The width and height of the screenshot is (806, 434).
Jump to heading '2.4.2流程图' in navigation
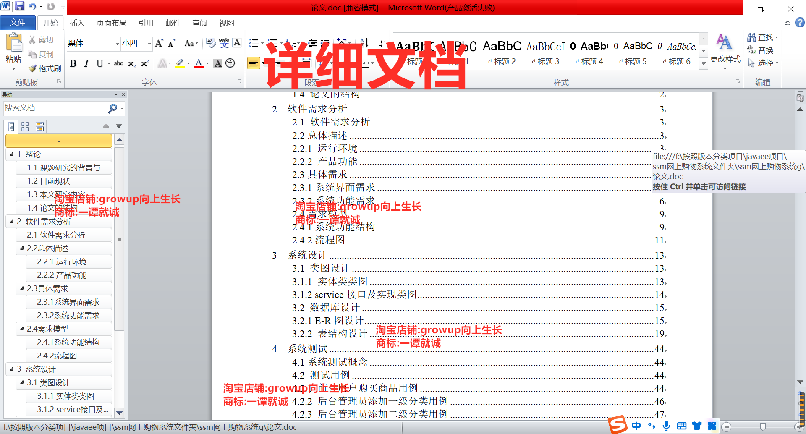(69, 356)
